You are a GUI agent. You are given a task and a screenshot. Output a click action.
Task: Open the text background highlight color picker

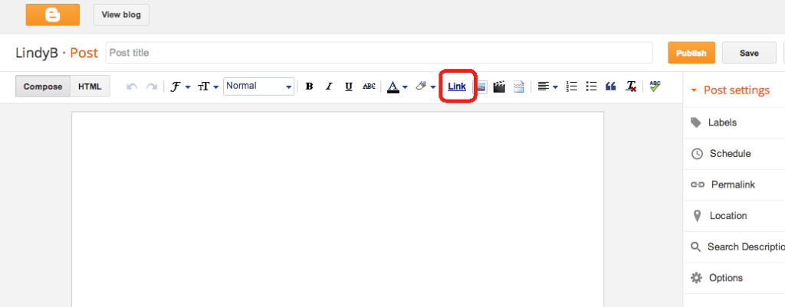pyautogui.click(x=425, y=87)
